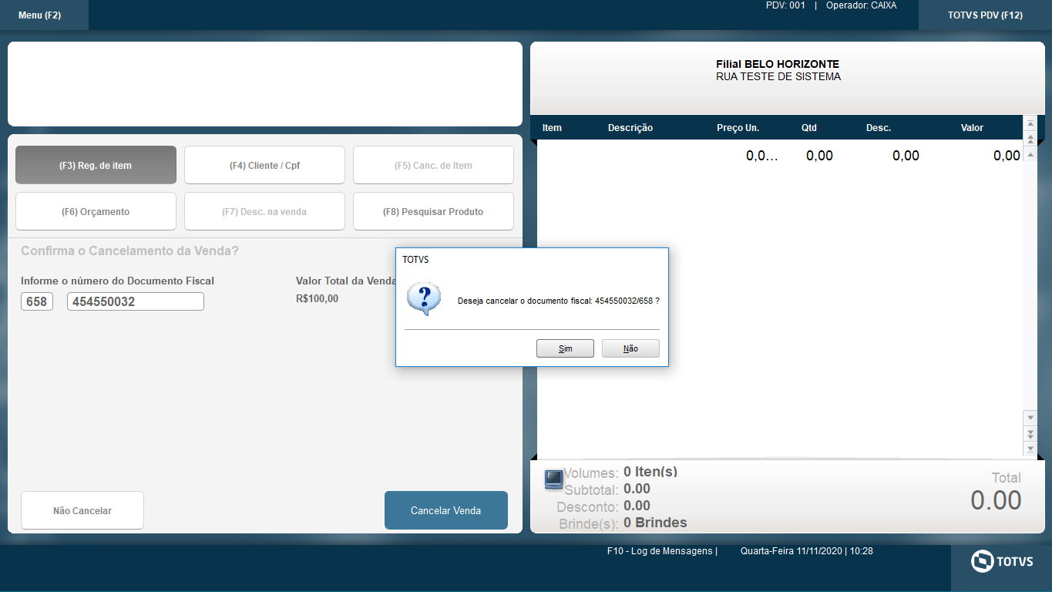Click the PDV: 001 label

coord(785,5)
